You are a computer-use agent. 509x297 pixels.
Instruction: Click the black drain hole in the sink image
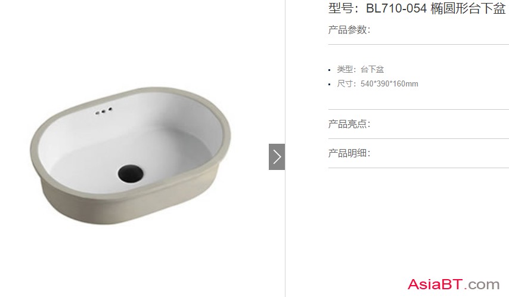point(131,173)
